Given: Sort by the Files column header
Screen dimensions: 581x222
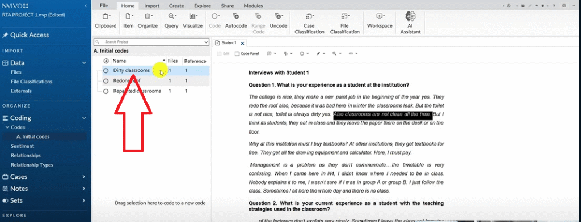Looking at the screenshot, I should [x=172, y=61].
